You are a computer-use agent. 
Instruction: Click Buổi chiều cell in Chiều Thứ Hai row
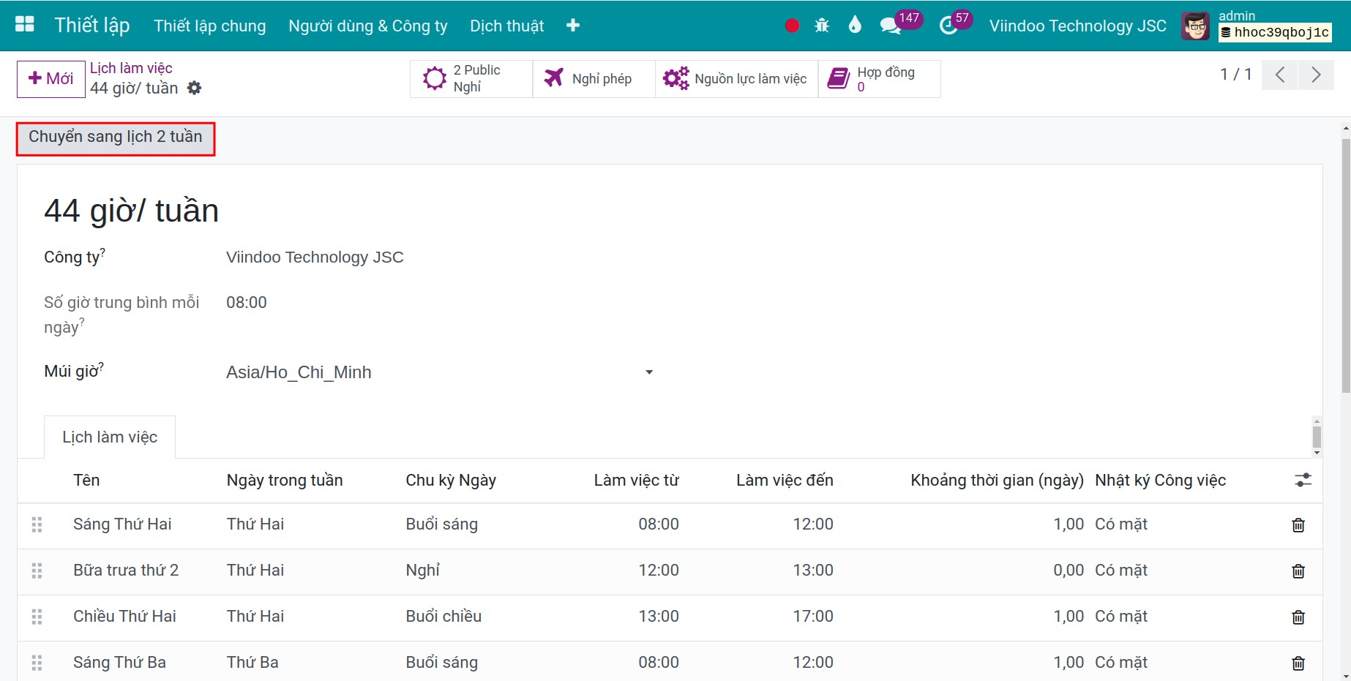pyautogui.click(x=444, y=616)
